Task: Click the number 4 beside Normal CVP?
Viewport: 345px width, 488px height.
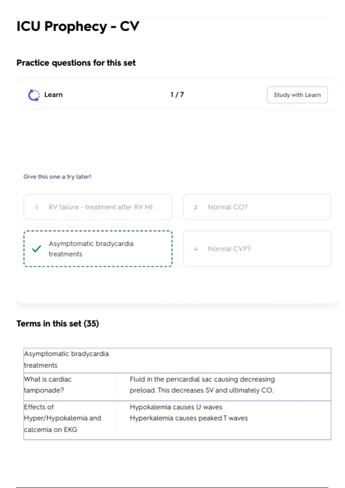Action: pyautogui.click(x=195, y=249)
